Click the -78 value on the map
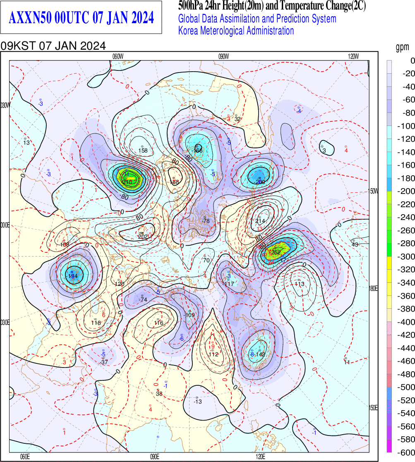Viewport: 415px width, 462px height. tap(206, 221)
